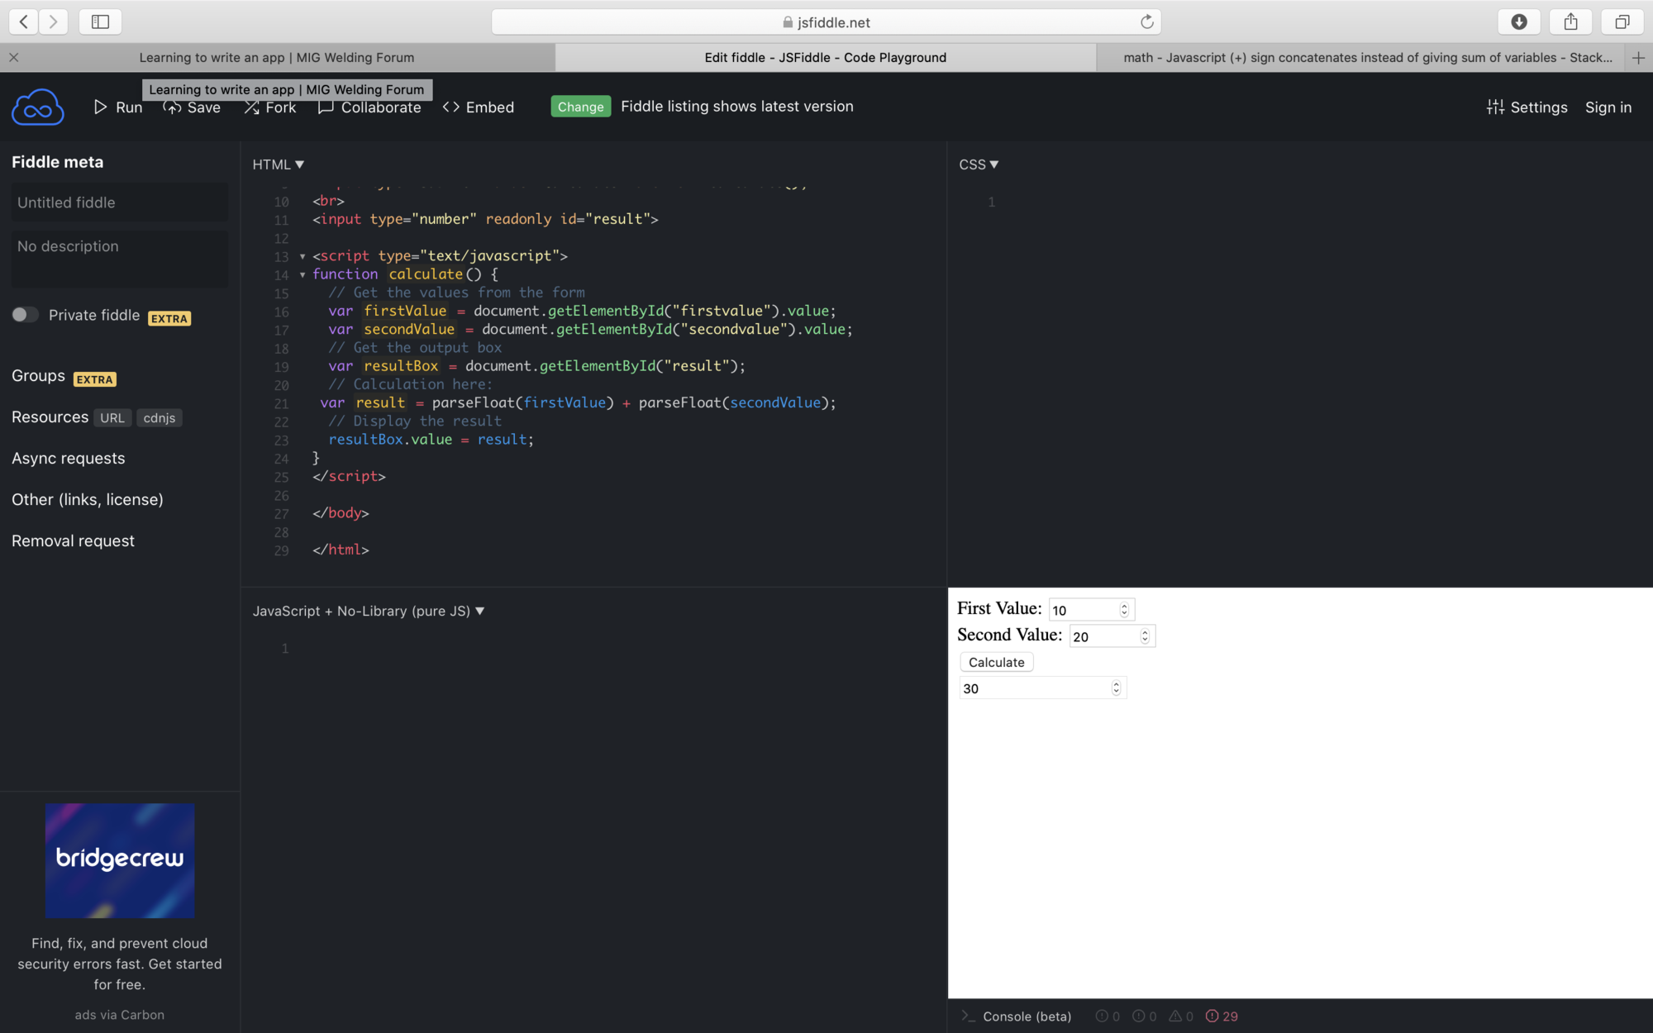Screen dimensions: 1653x1033
Task: Open the Safari share menu
Action: coord(1570,21)
